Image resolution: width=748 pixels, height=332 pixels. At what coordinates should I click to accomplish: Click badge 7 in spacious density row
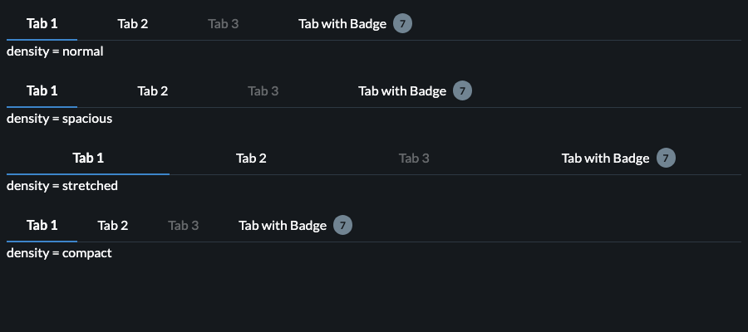click(462, 90)
